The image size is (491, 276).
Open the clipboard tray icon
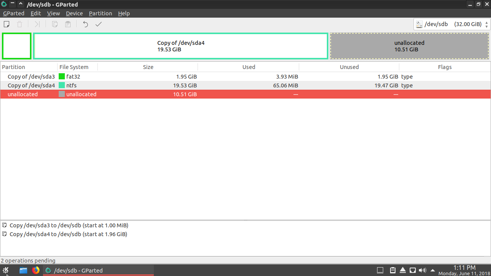(393, 270)
